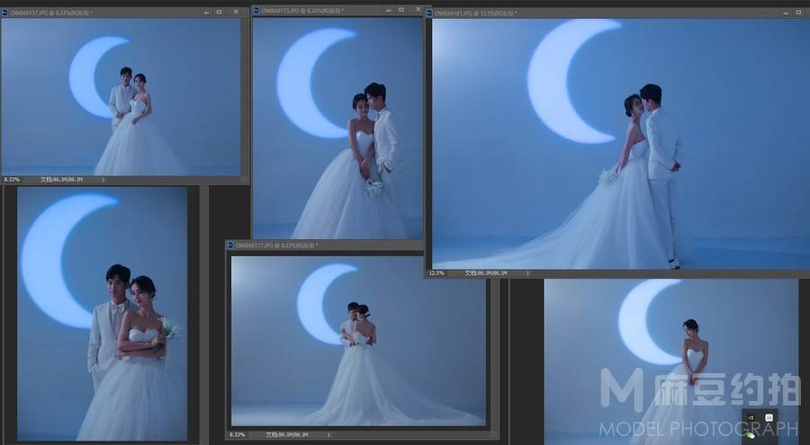The height and width of the screenshot is (445, 810).
Task: Open status arrow in the 12.5% zoom window
Action: pyautogui.click(x=526, y=272)
